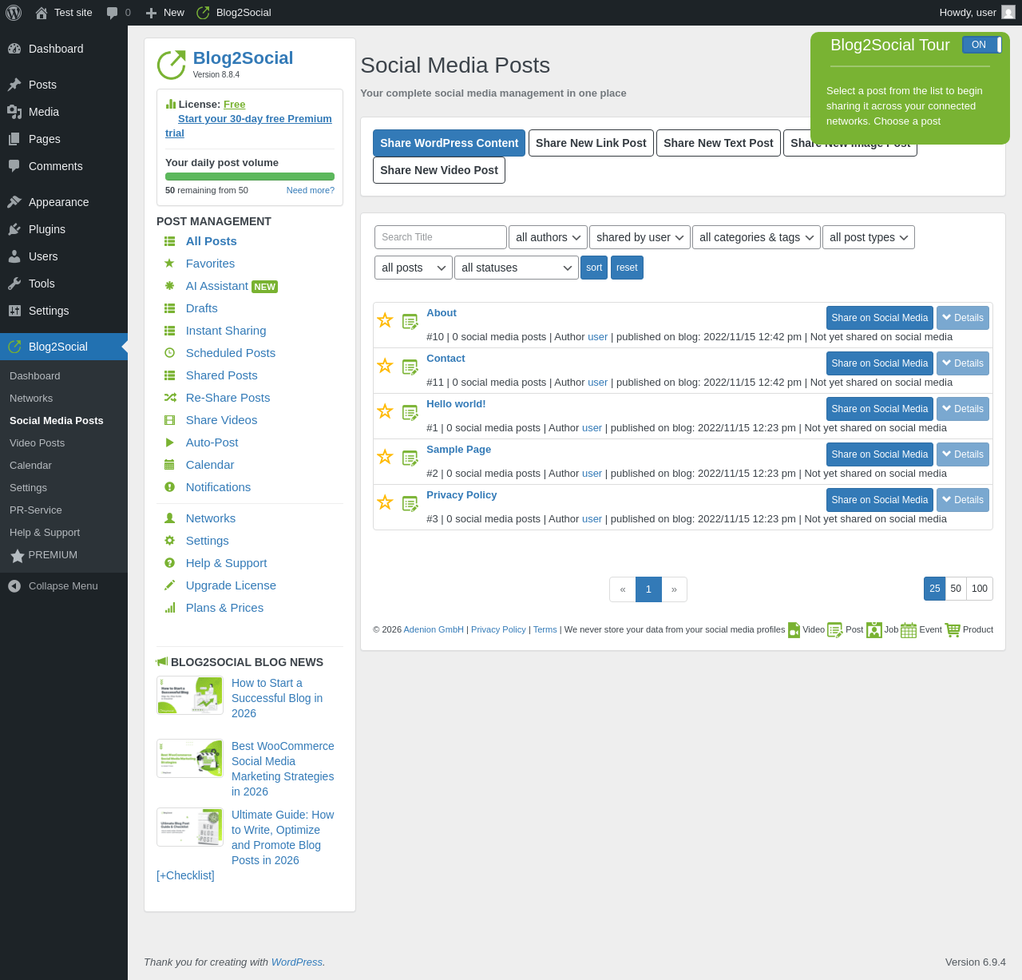The image size is (1022, 980).
Task: Turn off the Blog2Social Tour switch
Action: pos(982,45)
